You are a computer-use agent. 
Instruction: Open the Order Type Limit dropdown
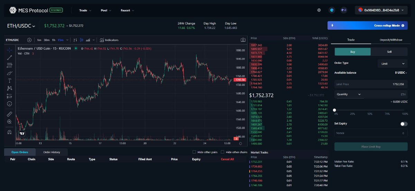tap(393, 64)
